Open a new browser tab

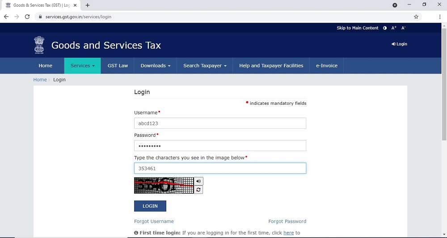click(x=88, y=5)
